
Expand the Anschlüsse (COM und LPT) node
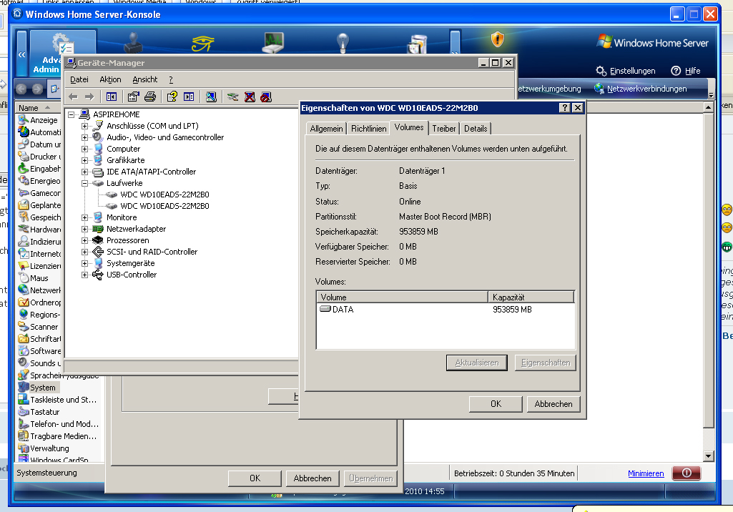[x=84, y=127]
